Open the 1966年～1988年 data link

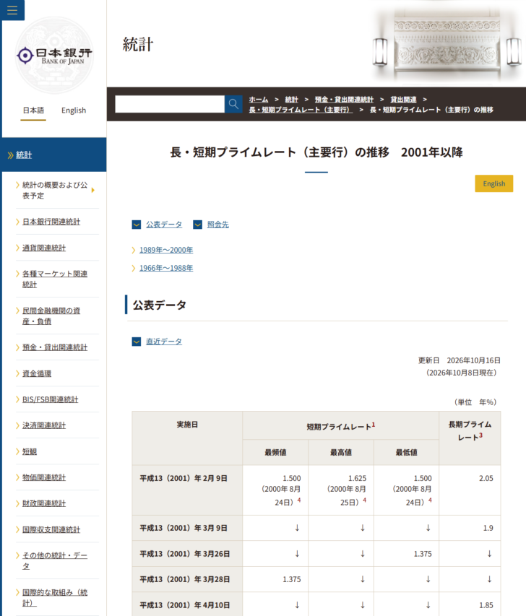pos(166,268)
